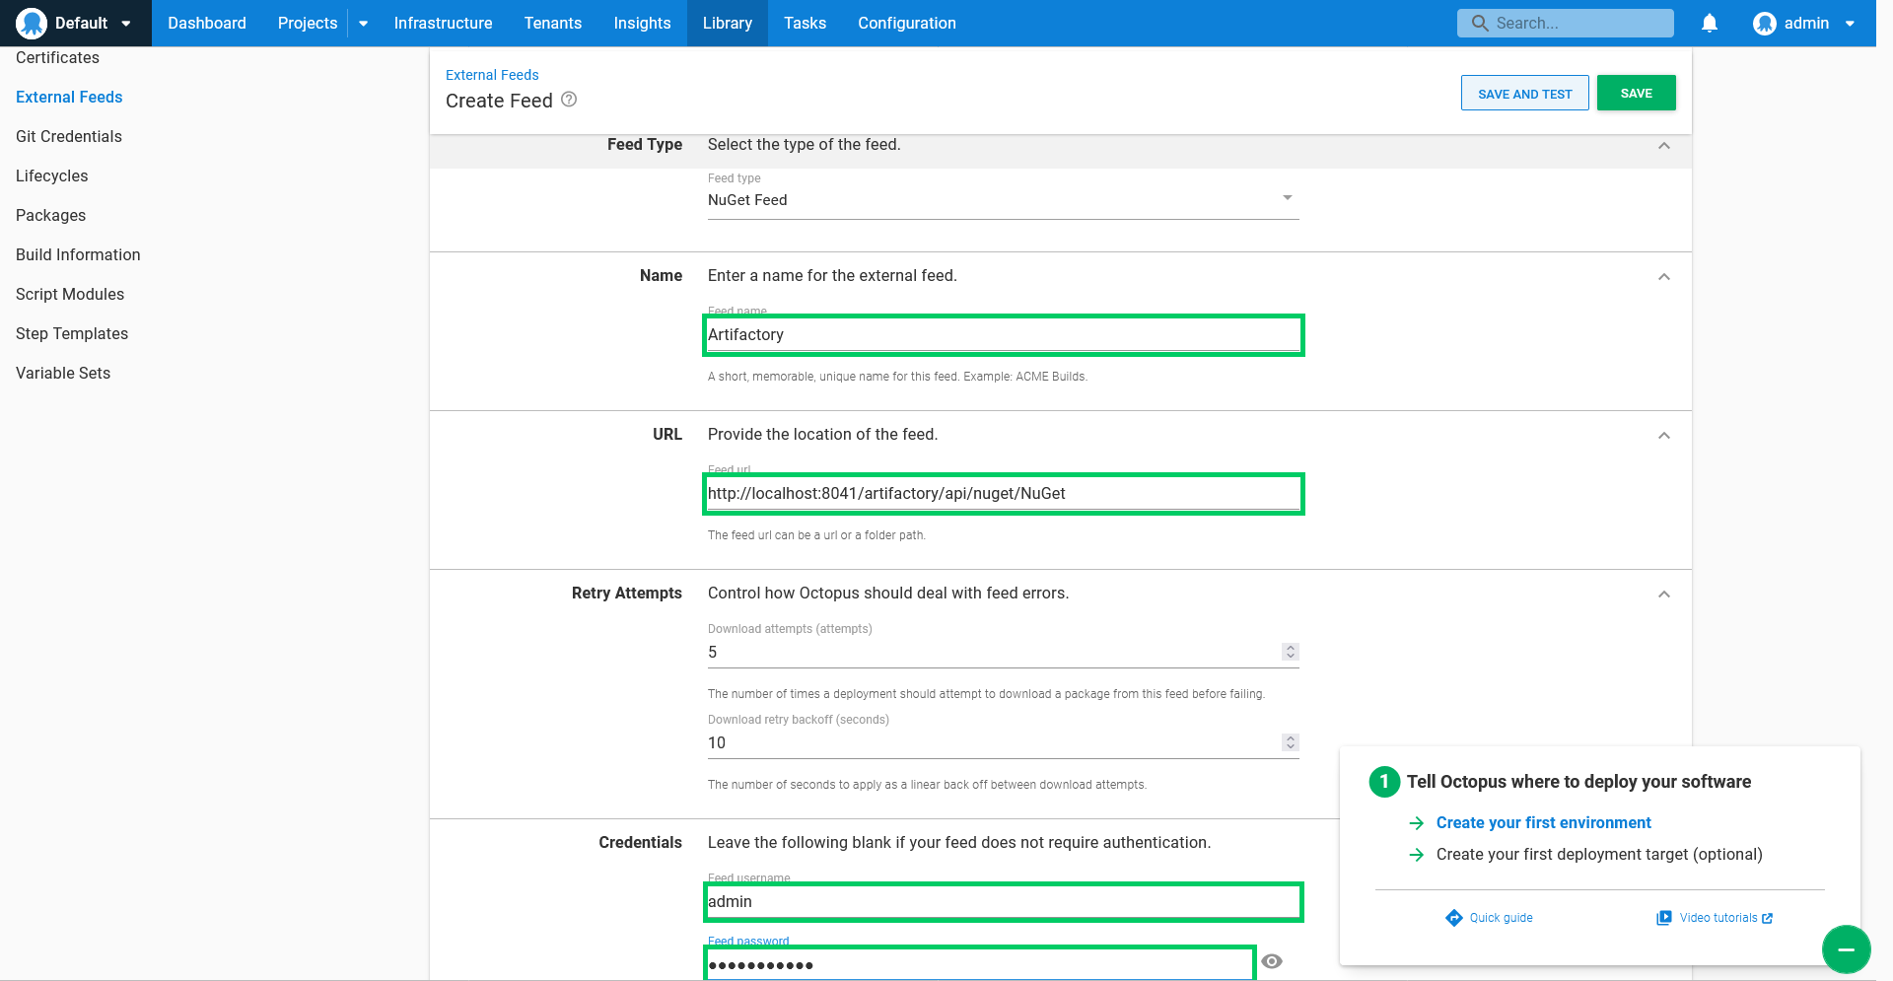The height and width of the screenshot is (981, 1893).
Task: Collapse the URL section chevron
Action: [1664, 436]
